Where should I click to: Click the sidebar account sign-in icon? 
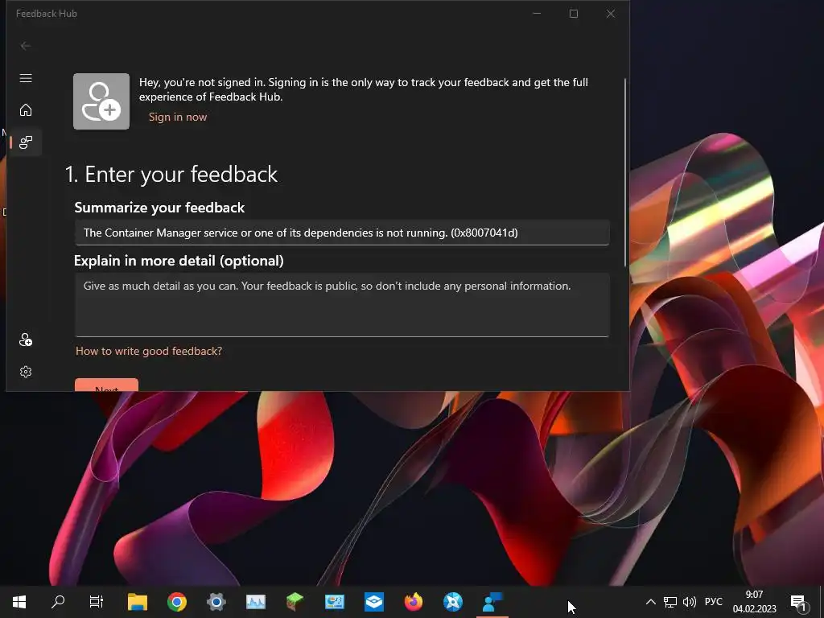coord(26,340)
